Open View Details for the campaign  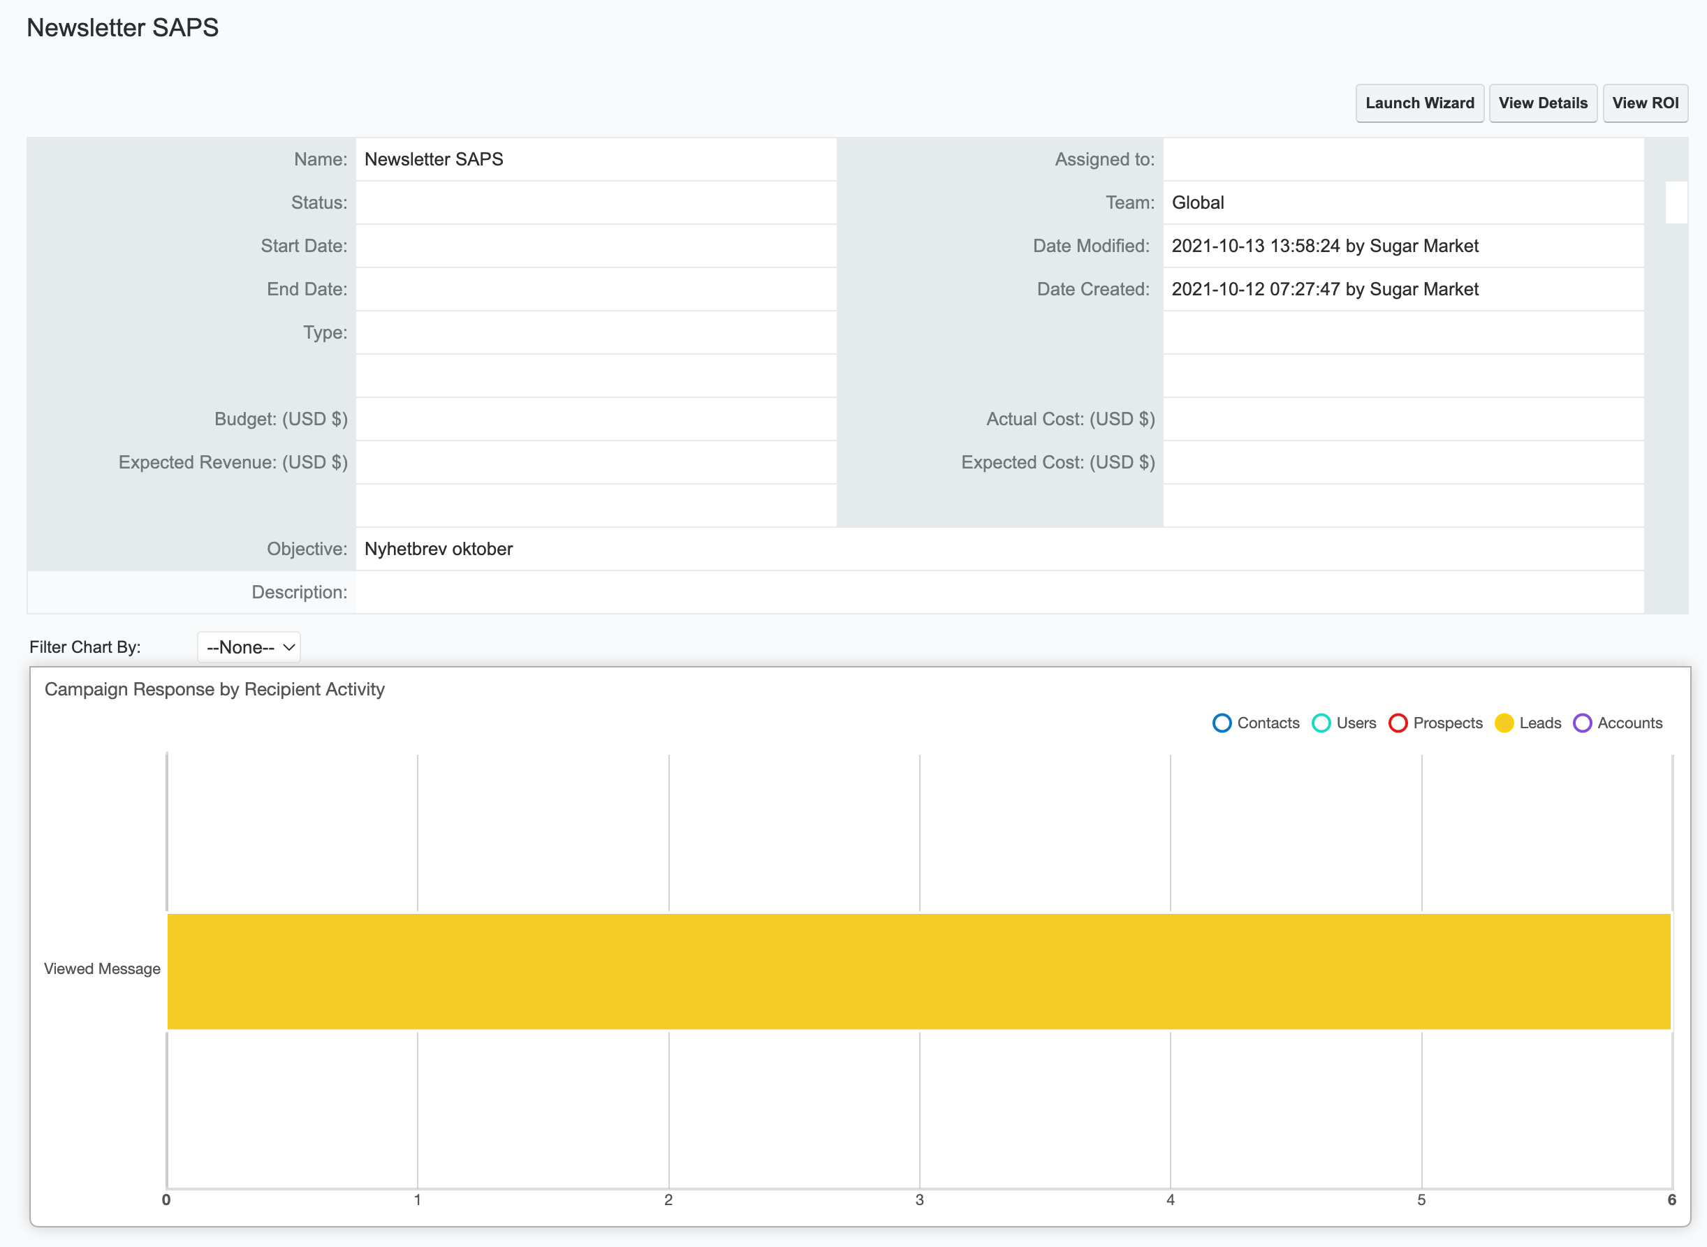click(x=1542, y=103)
